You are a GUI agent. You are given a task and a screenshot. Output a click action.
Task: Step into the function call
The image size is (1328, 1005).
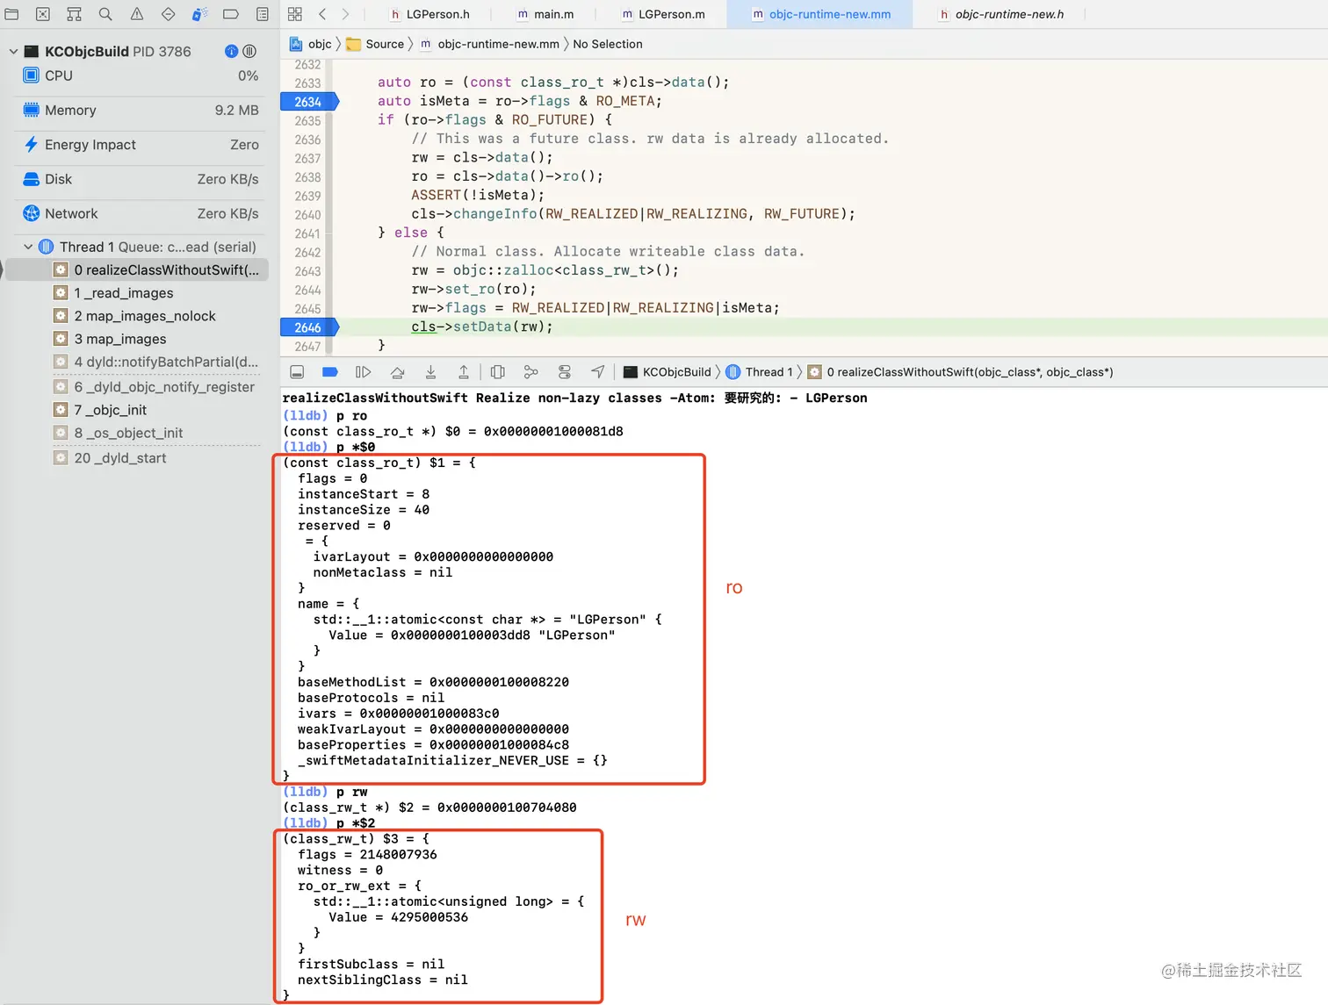[x=430, y=372]
